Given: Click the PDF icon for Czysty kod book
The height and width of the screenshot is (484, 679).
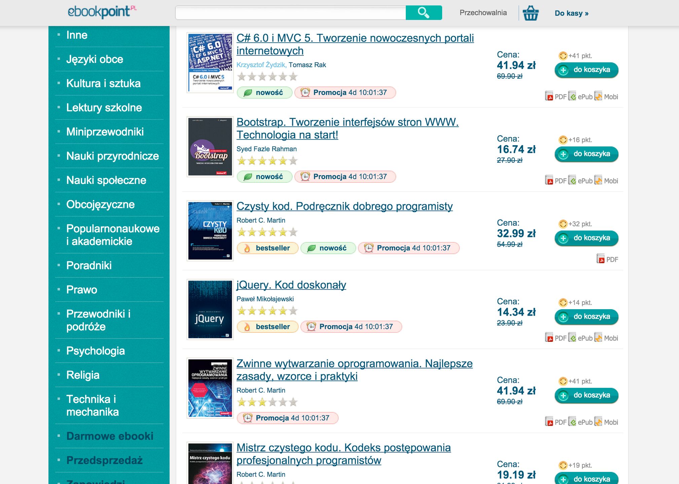Looking at the screenshot, I should coord(601,259).
